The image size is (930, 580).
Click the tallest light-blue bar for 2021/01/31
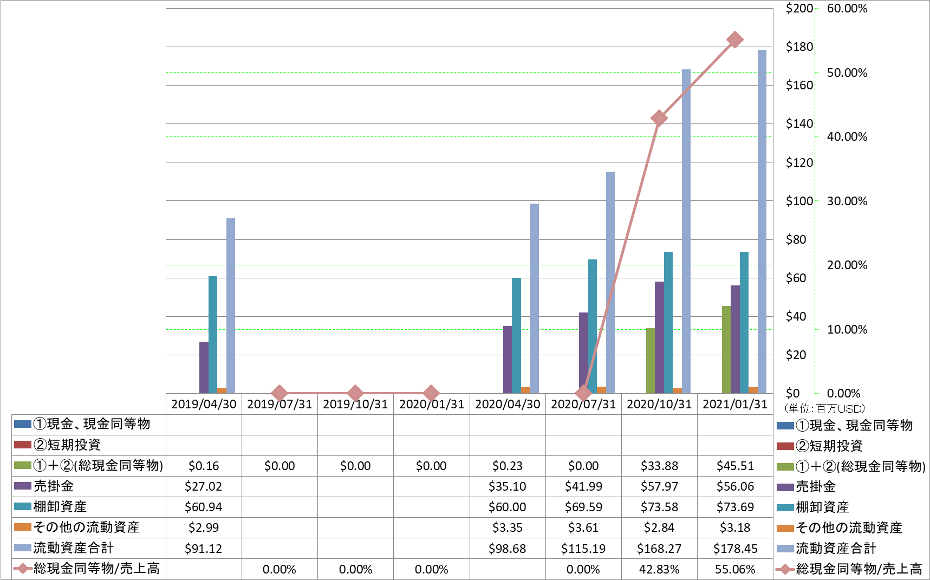pyautogui.click(x=762, y=221)
